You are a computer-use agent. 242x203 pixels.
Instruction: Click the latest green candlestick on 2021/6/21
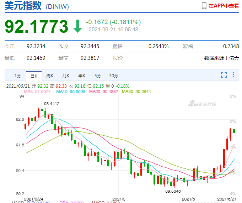pos(234,131)
